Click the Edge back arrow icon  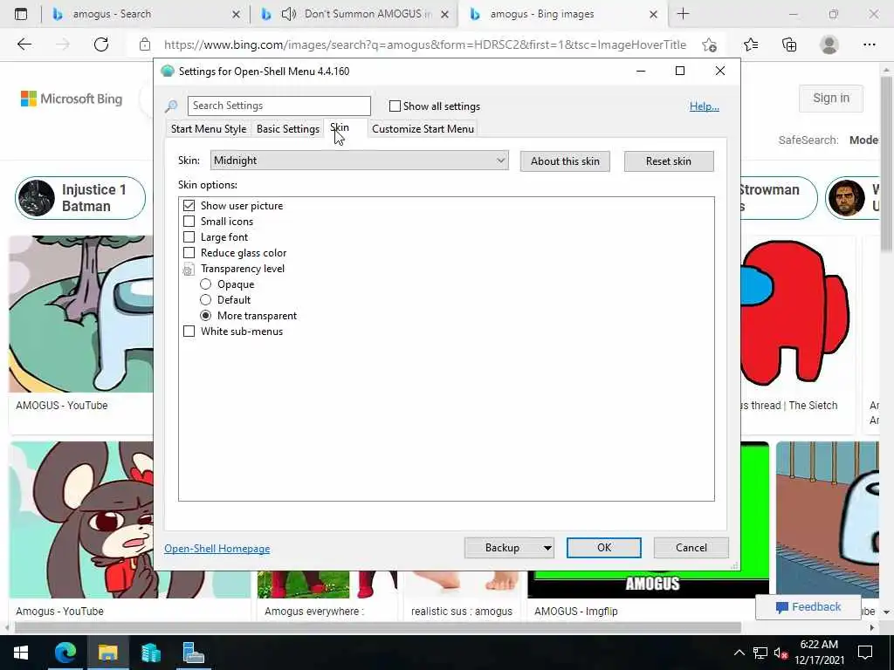pos(24,44)
